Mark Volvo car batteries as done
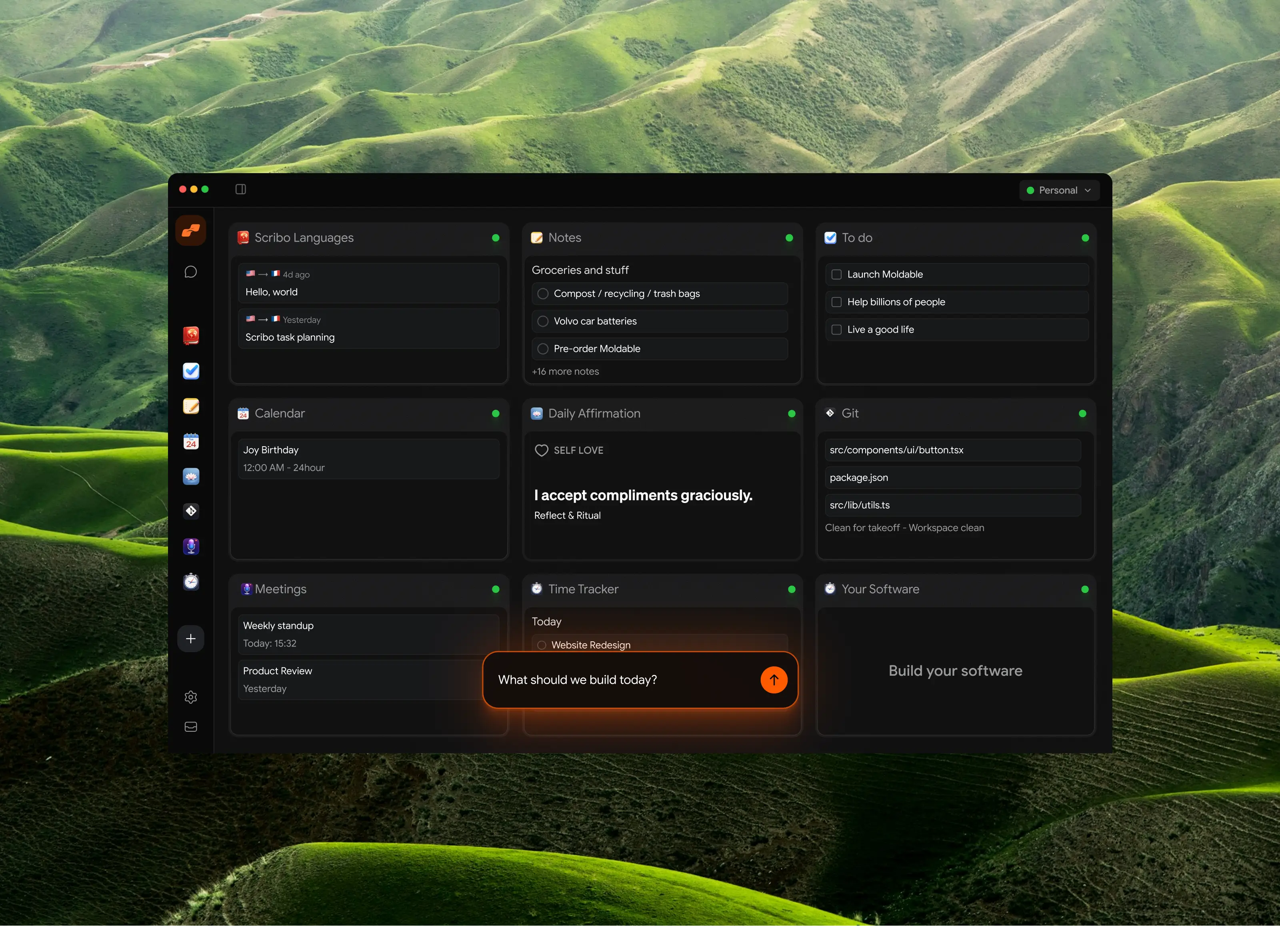The image size is (1280, 926). click(543, 321)
